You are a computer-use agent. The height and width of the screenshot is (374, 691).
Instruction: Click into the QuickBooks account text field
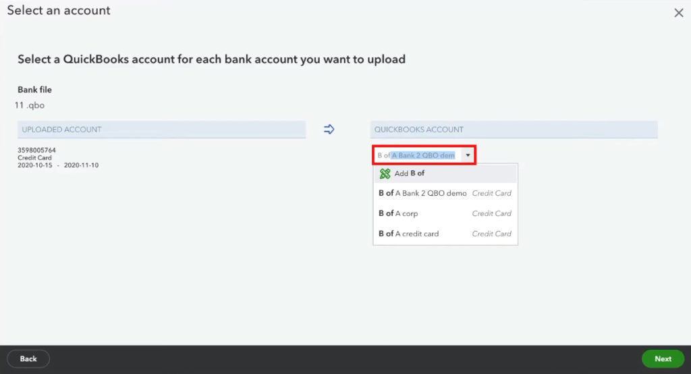417,155
